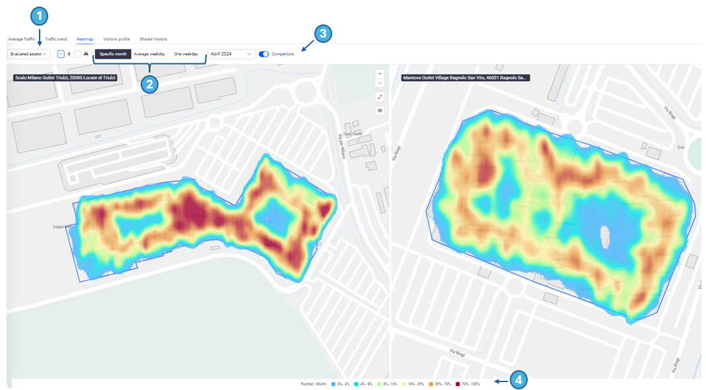Check the vehicle traffic checkbox
The height and width of the screenshot is (390, 706).
[x=77, y=54]
